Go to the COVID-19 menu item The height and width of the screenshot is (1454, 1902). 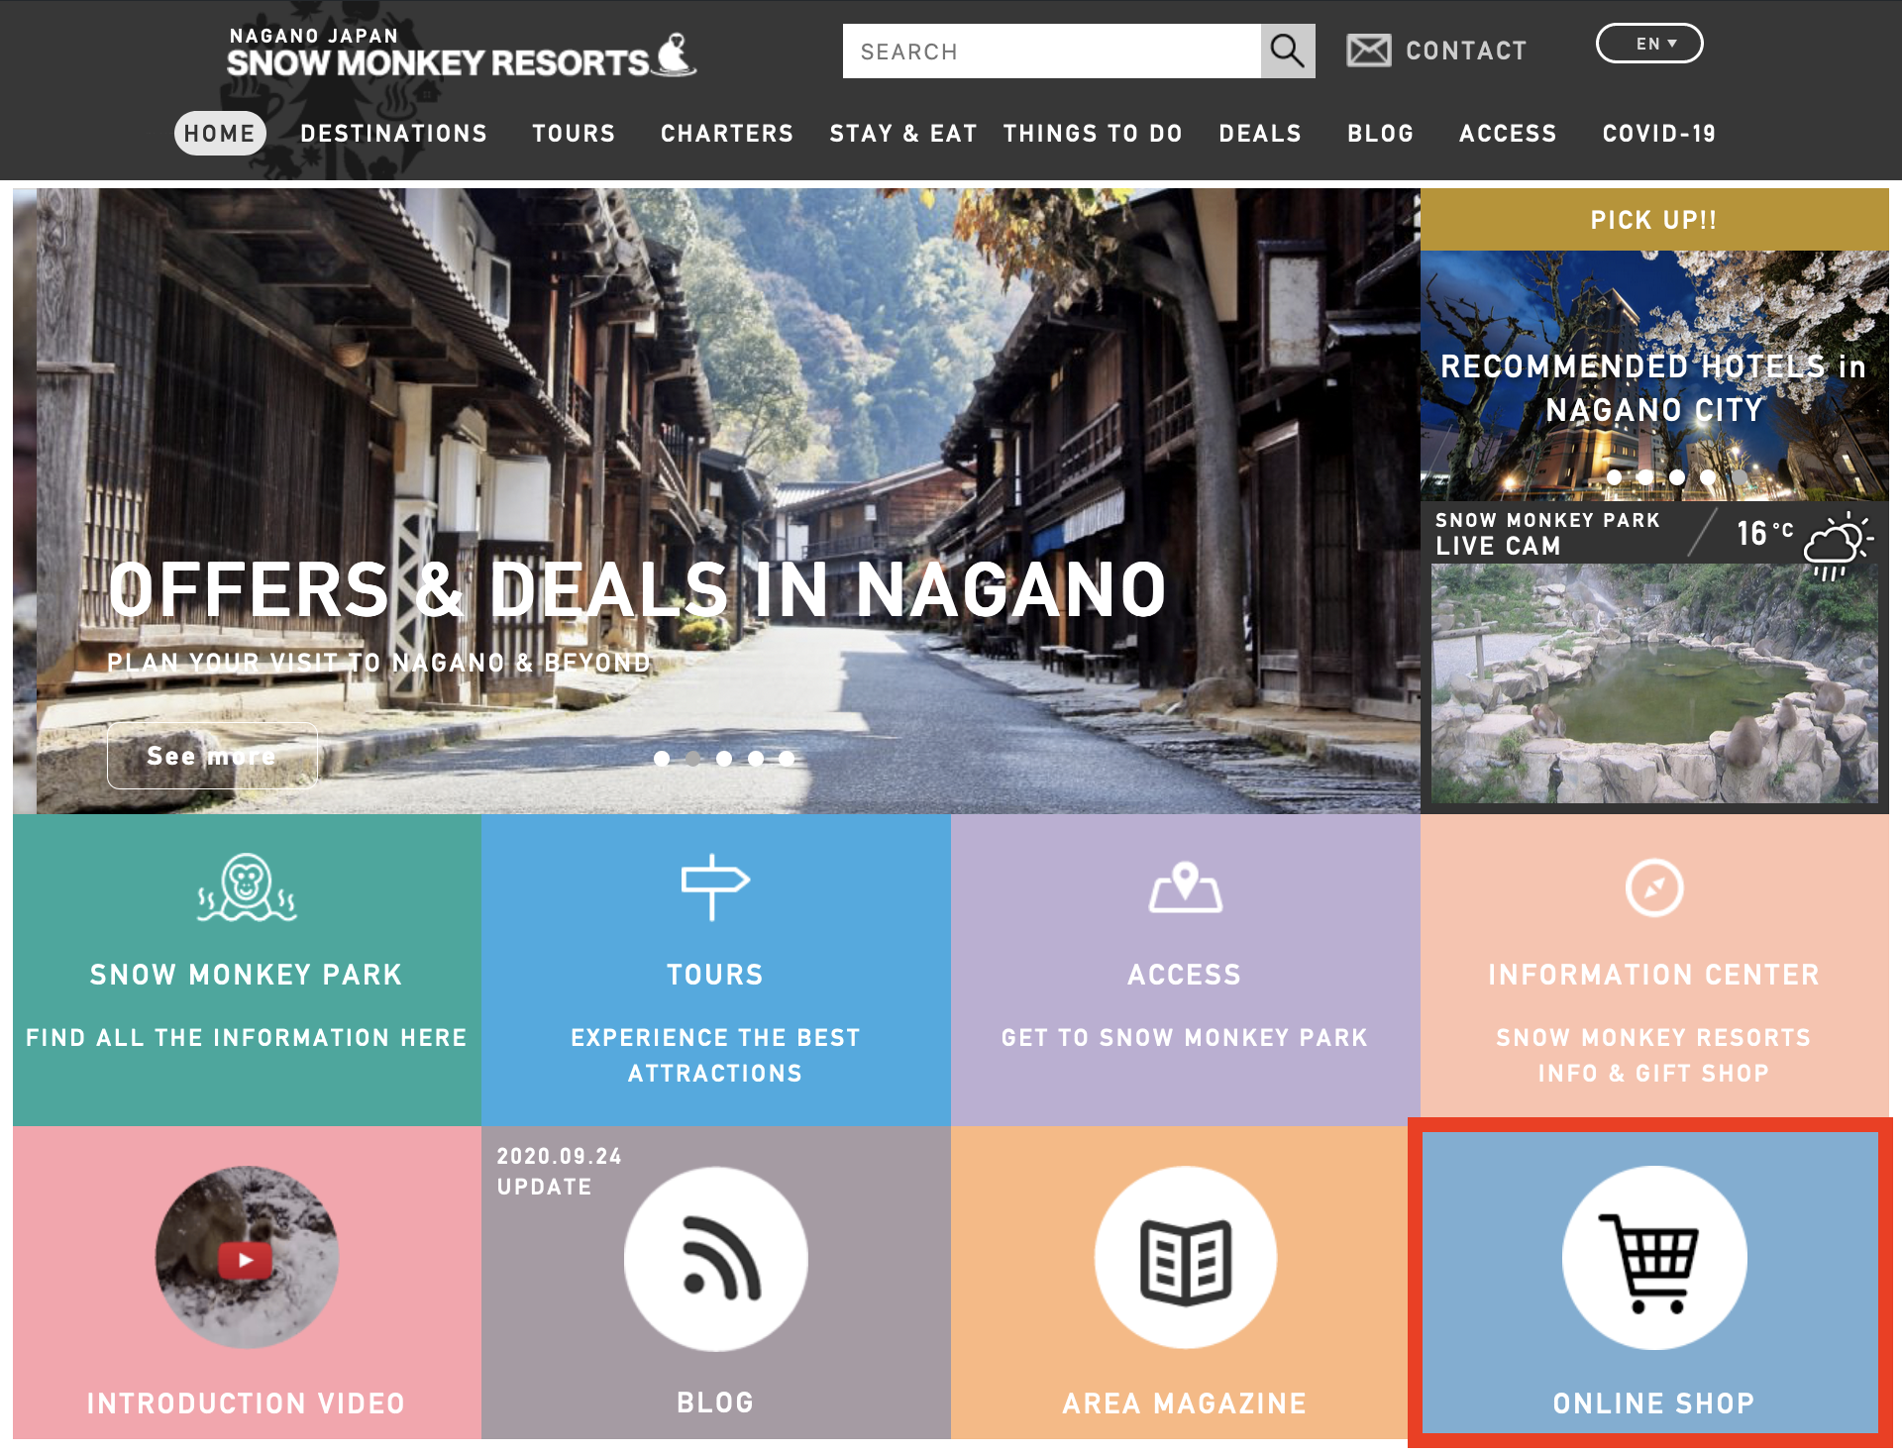pos(1658,134)
